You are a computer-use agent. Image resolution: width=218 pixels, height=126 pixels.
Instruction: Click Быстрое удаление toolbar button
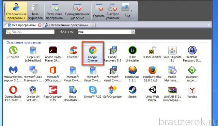[113, 11]
